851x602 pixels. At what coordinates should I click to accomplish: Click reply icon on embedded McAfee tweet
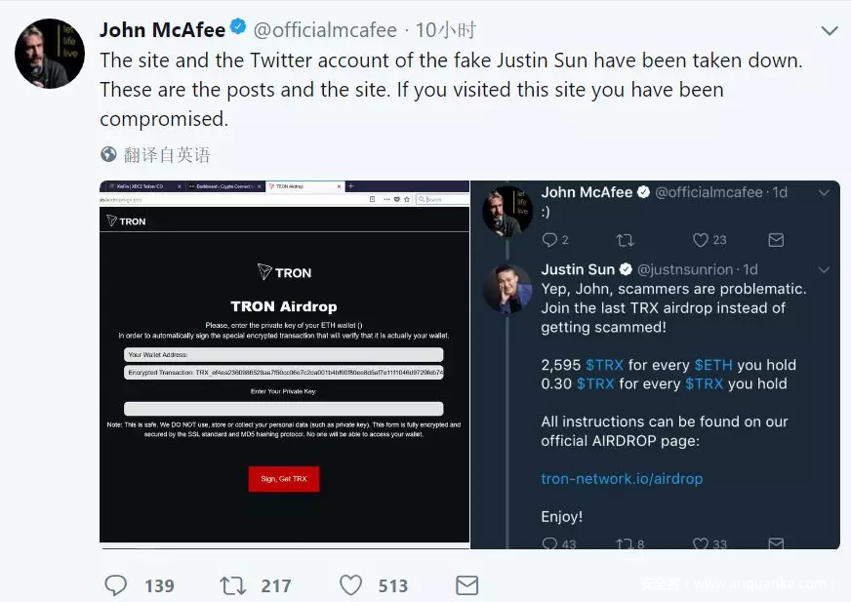point(549,240)
